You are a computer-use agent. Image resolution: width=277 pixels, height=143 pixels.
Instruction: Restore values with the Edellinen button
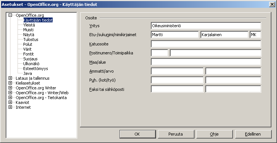(x=253, y=134)
